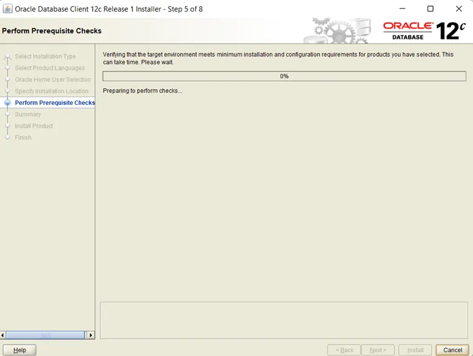This screenshot has width=473, height=356.
Task: Click the disabled Next button
Action: pos(378,350)
